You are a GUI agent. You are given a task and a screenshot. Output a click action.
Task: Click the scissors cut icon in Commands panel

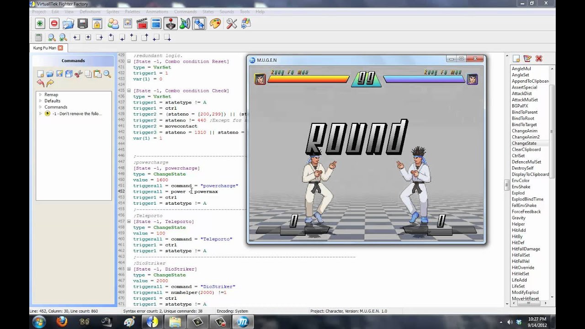[79, 74]
